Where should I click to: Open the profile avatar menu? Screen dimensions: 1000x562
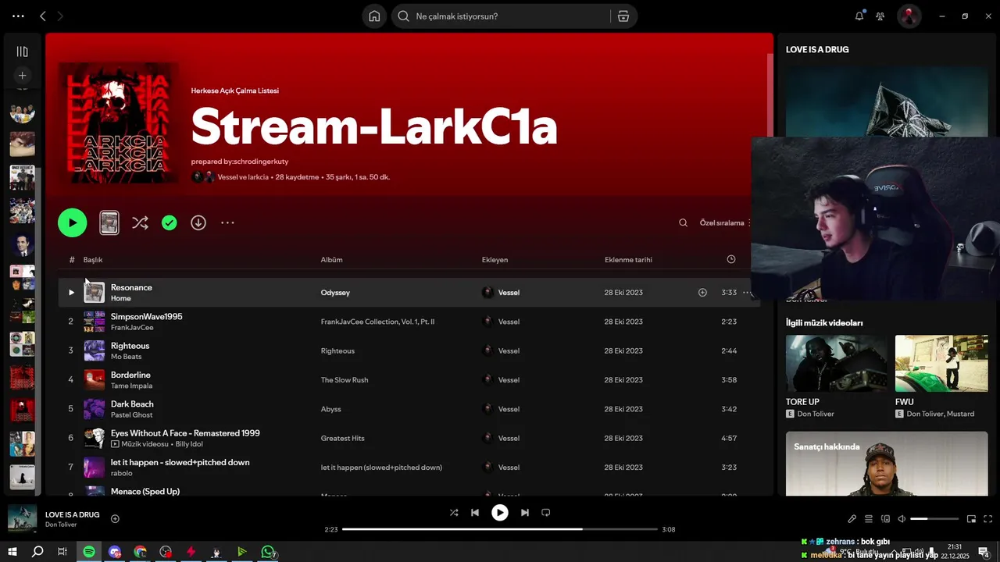coord(909,16)
